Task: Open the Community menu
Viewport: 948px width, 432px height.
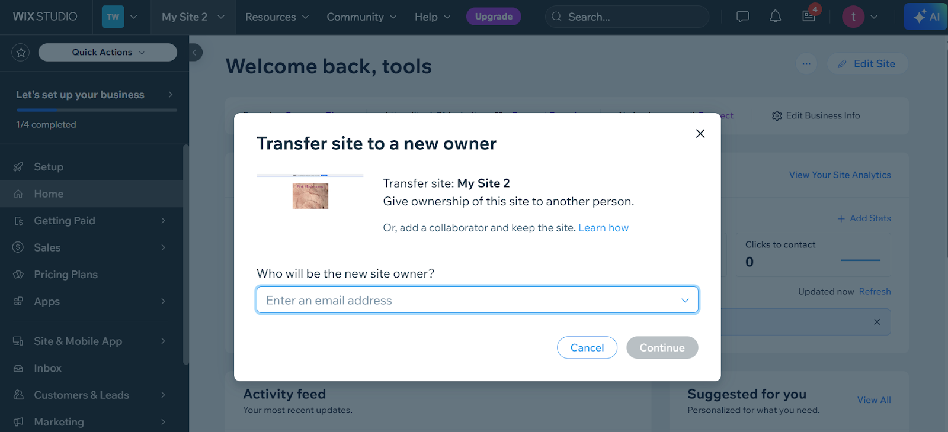Action: pyautogui.click(x=361, y=17)
